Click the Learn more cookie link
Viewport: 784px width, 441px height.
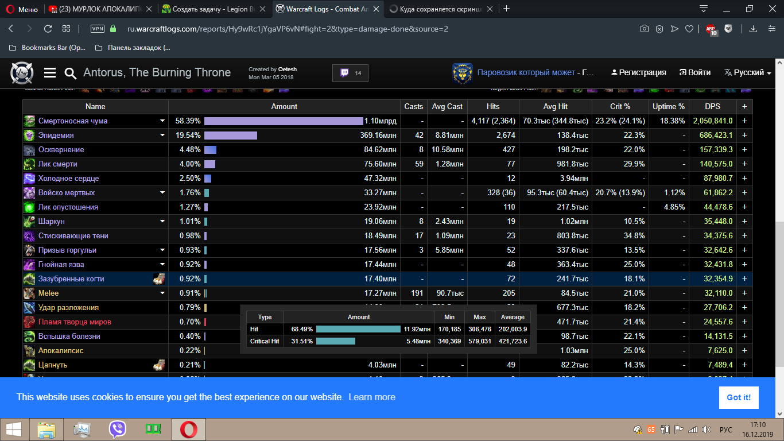pyautogui.click(x=371, y=397)
